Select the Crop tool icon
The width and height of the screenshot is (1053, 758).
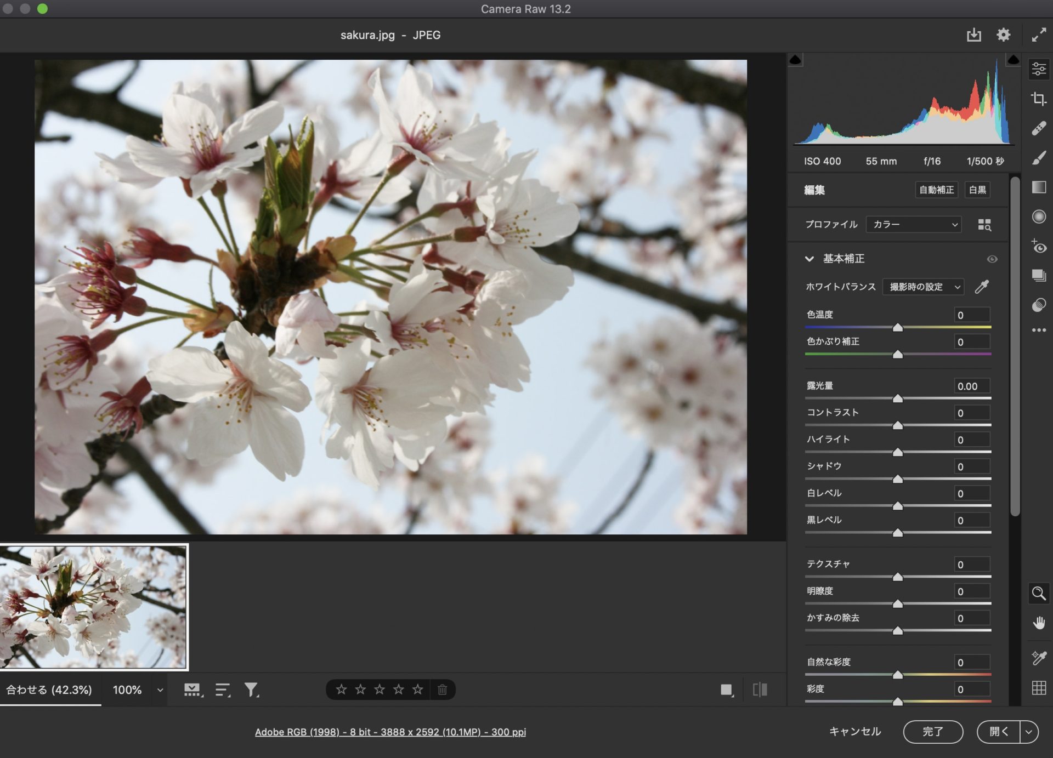(1038, 99)
